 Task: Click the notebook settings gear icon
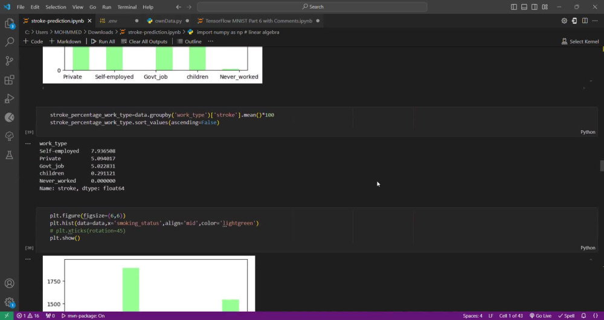point(564,20)
